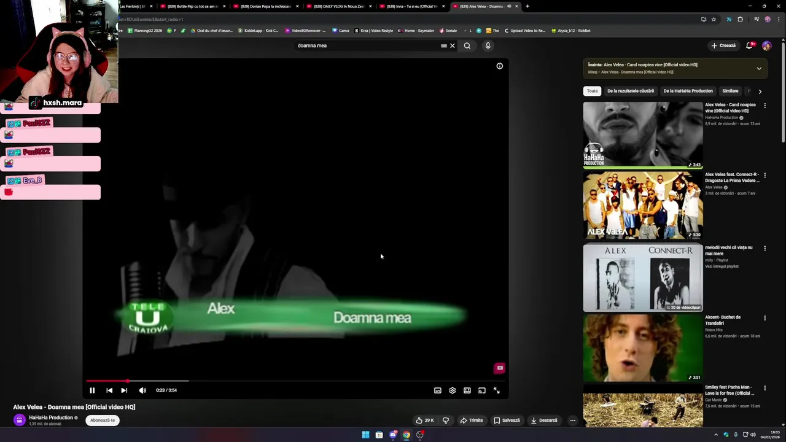Viewport: 786px width, 442px height.
Task: Save the video with Salvează
Action: click(x=507, y=421)
